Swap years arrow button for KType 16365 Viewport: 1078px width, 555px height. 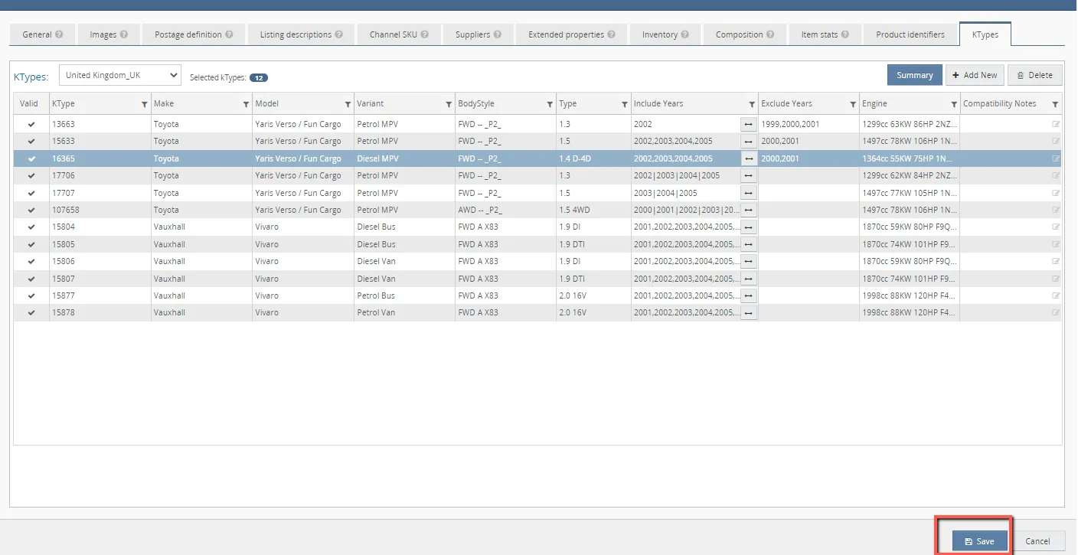[749, 158]
